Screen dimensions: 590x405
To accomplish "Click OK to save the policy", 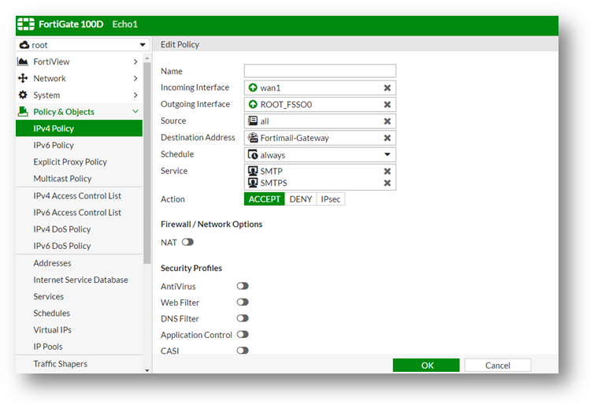I will click(x=426, y=365).
